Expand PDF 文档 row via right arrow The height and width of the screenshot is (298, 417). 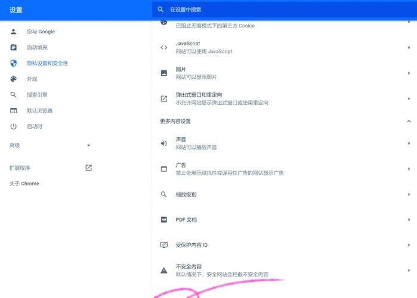pyautogui.click(x=409, y=219)
